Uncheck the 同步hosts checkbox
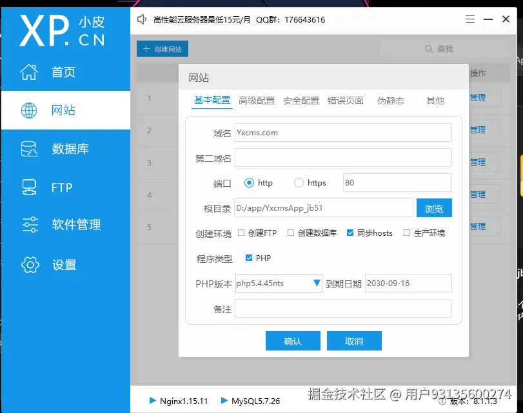This screenshot has height=413, width=523. coord(350,233)
